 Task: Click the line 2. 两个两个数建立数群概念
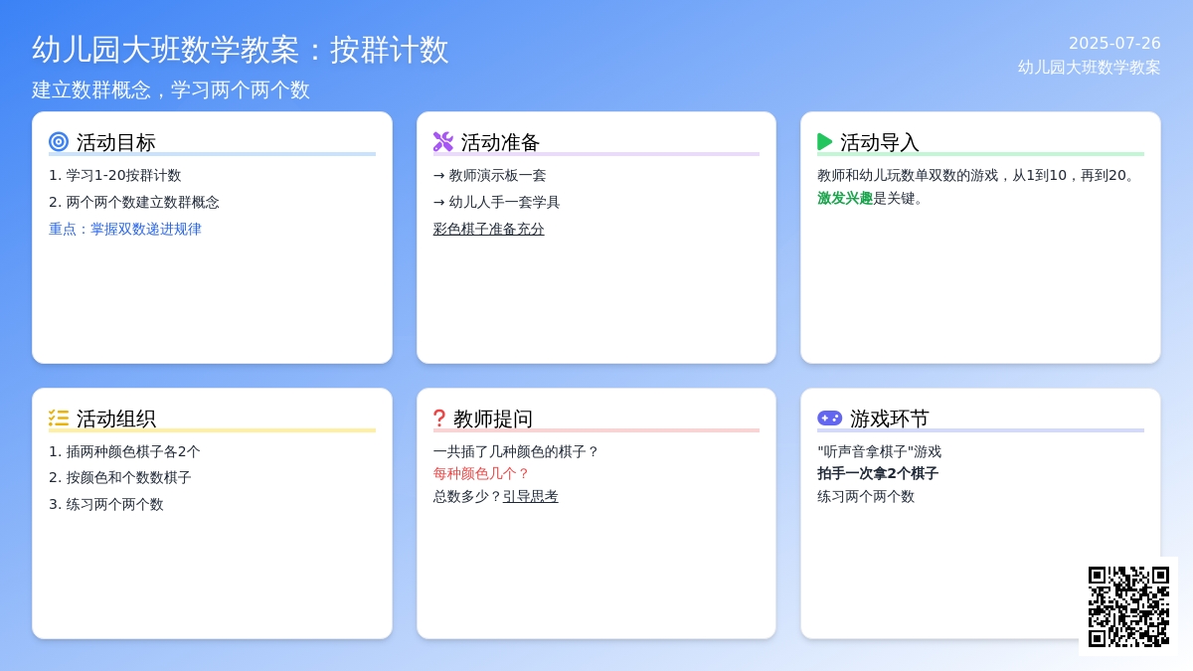click(x=134, y=202)
